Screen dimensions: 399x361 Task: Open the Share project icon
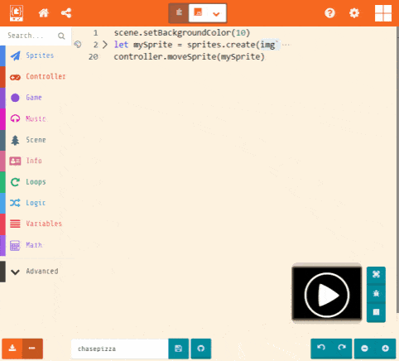66,13
